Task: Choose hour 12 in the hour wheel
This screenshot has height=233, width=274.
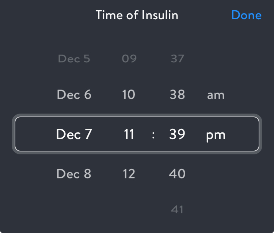Action: click(129, 174)
